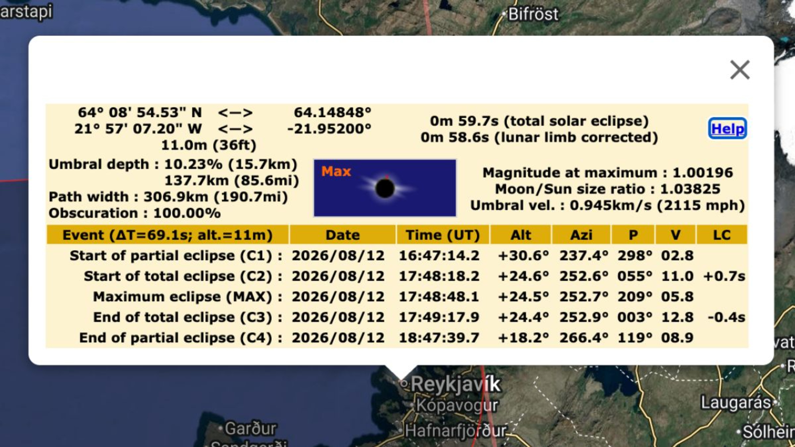This screenshot has height=447, width=795.
Task: Click the Azi column header
Action: coord(581,234)
